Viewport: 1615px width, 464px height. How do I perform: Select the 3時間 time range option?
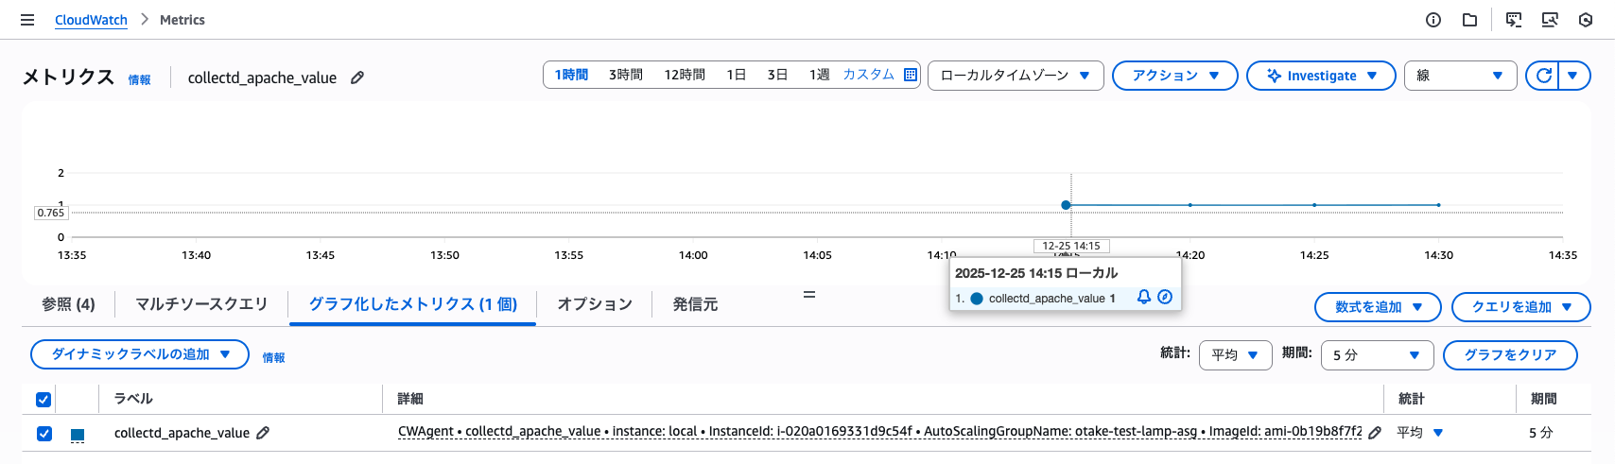tap(625, 75)
